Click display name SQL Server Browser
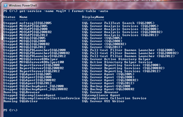The width and height of the screenshot is (183, 117). click(x=100, y=92)
